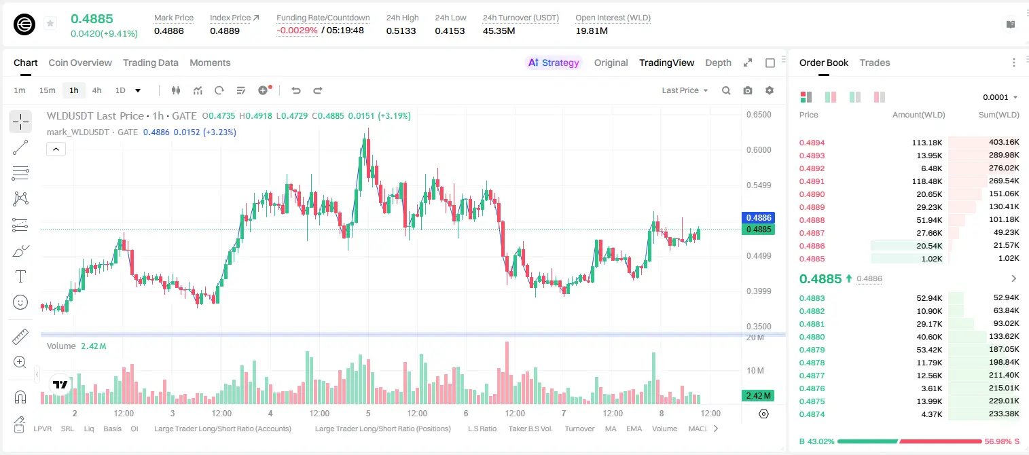Take a chart snapshot with camera icon

(x=748, y=90)
